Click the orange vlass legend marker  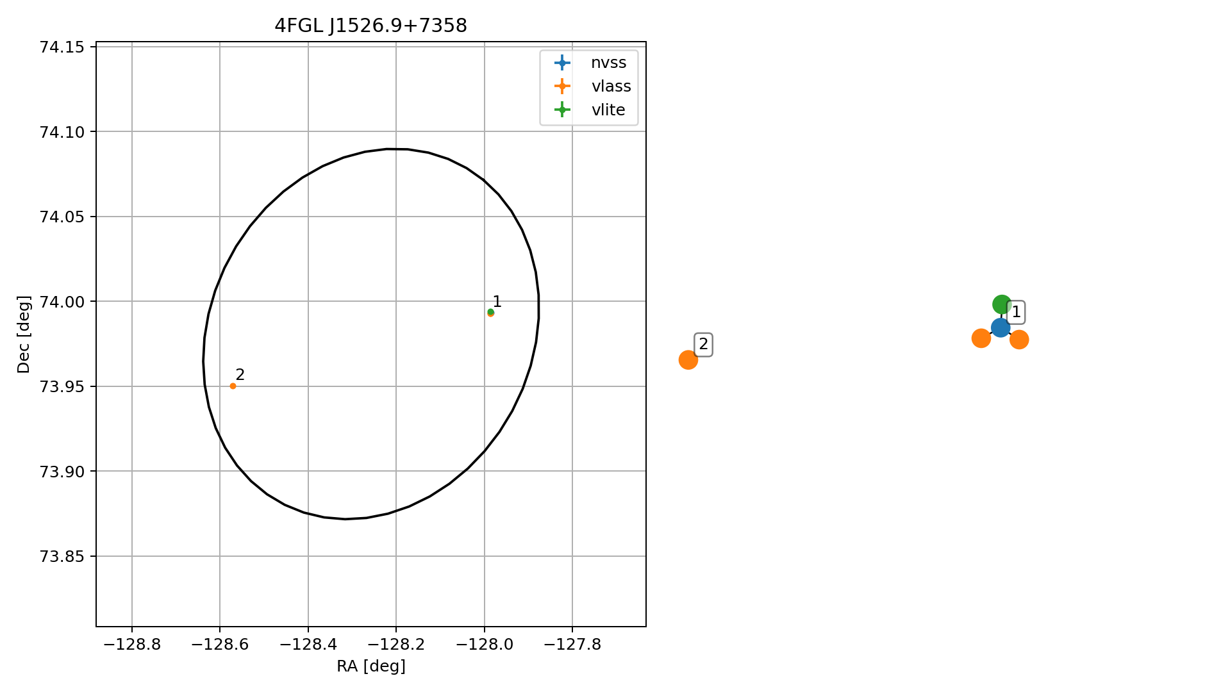point(562,86)
